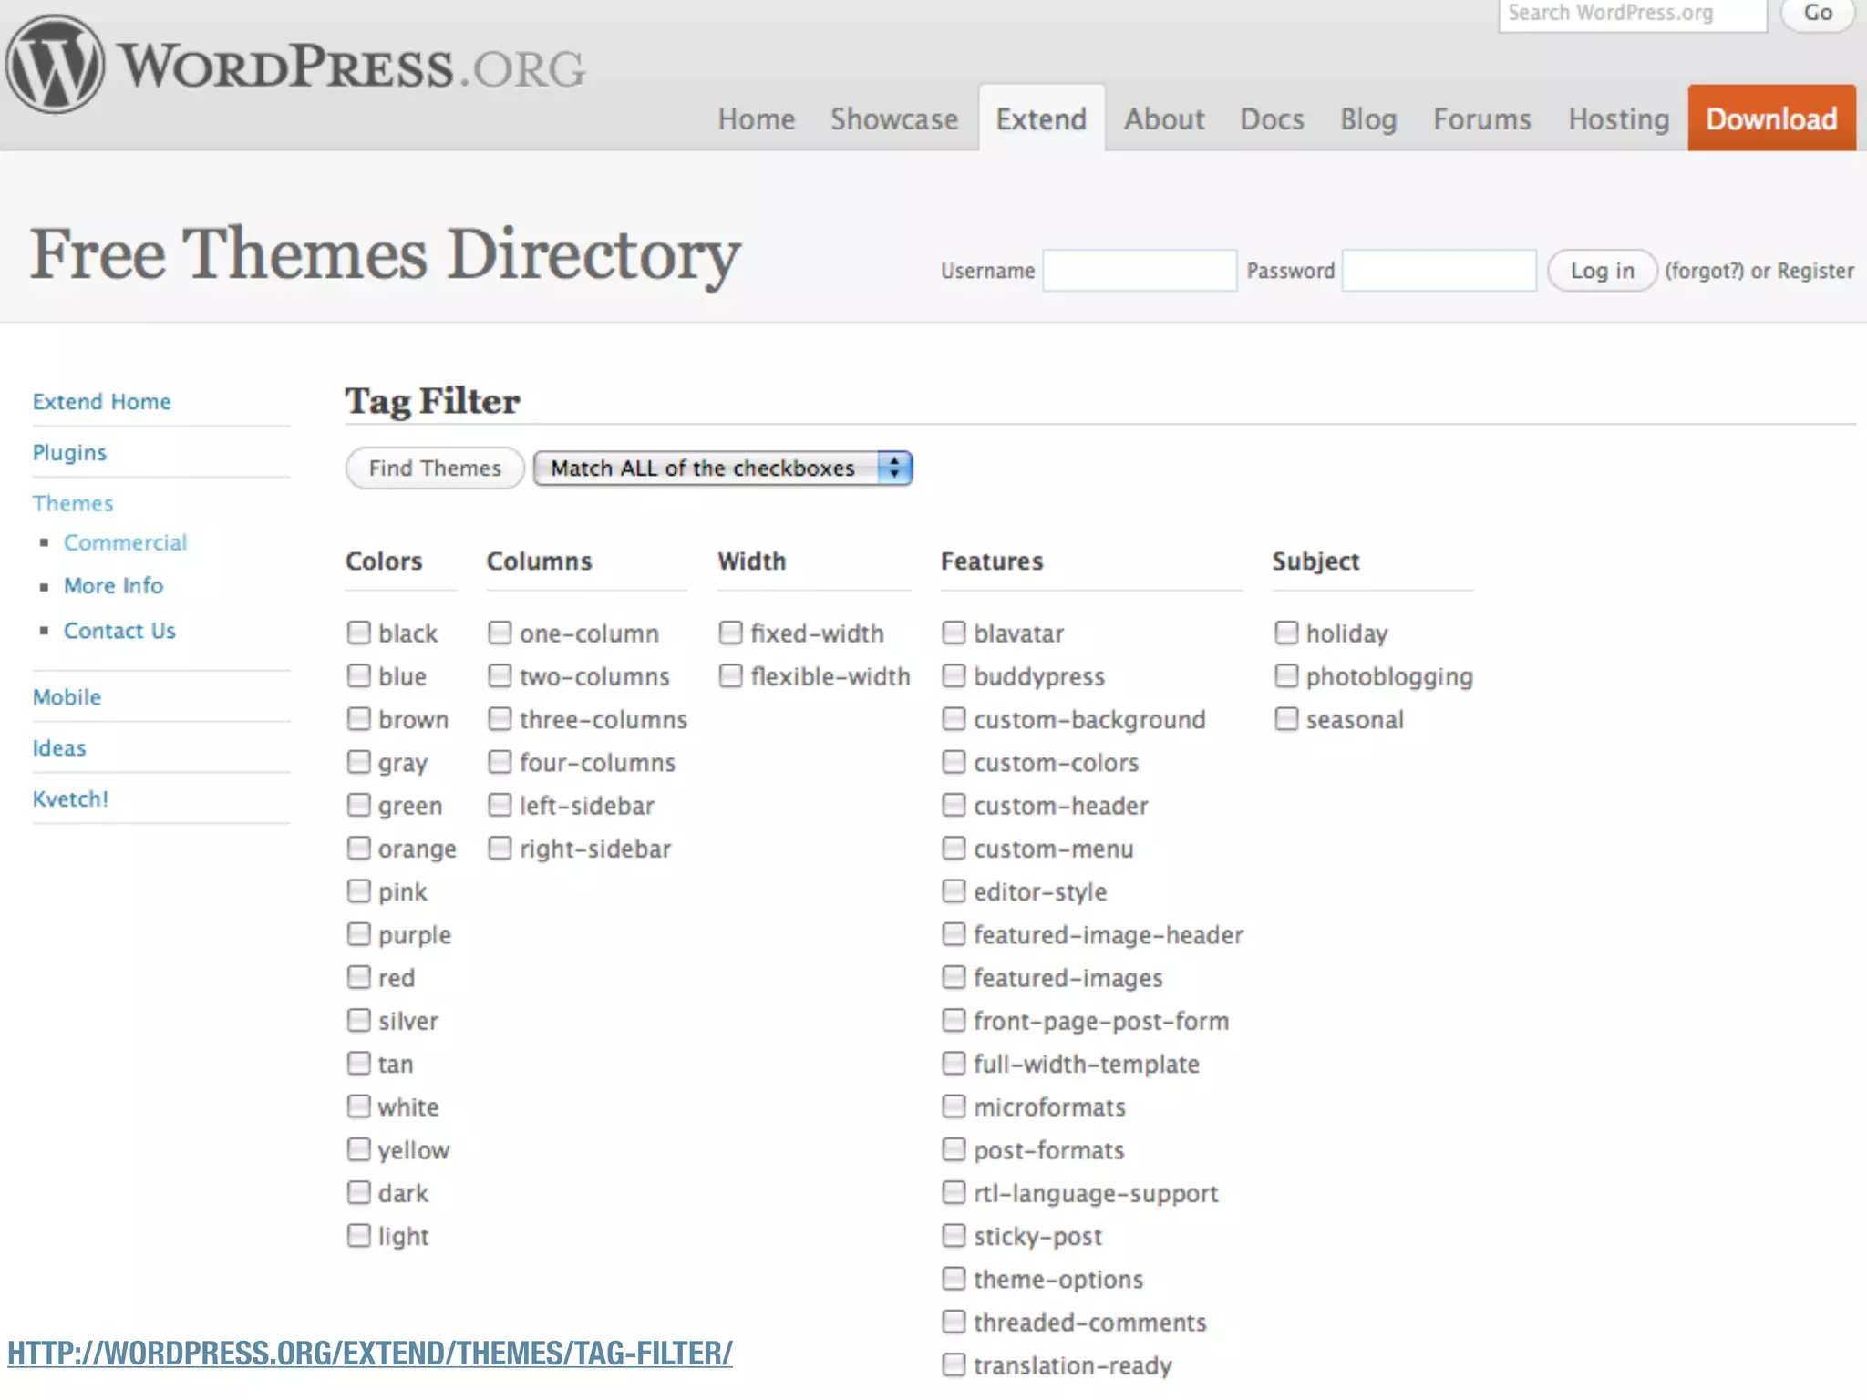Viewport: 1867px width, 1400px height.
Task: Click the Go search button
Action: click(x=1818, y=14)
